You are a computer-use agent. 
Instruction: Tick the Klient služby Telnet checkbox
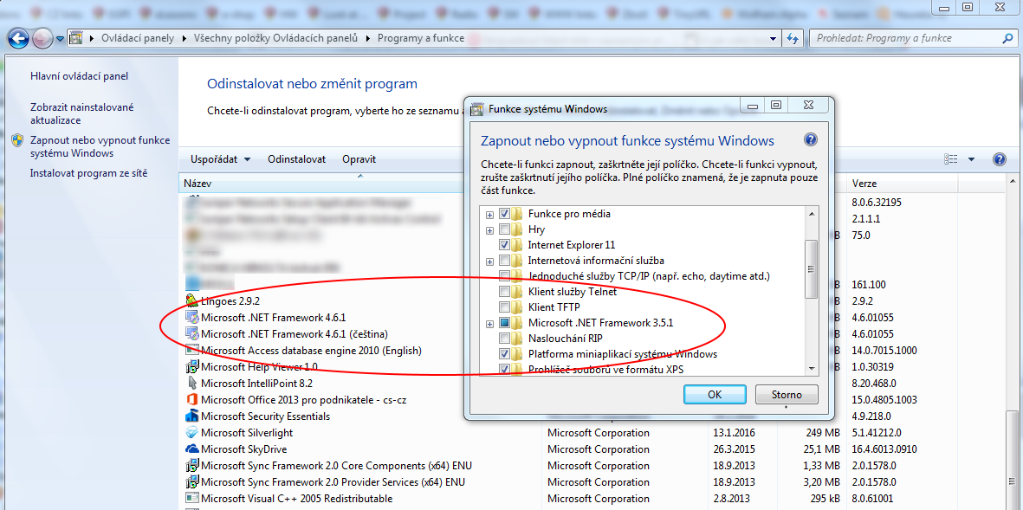pos(505,292)
